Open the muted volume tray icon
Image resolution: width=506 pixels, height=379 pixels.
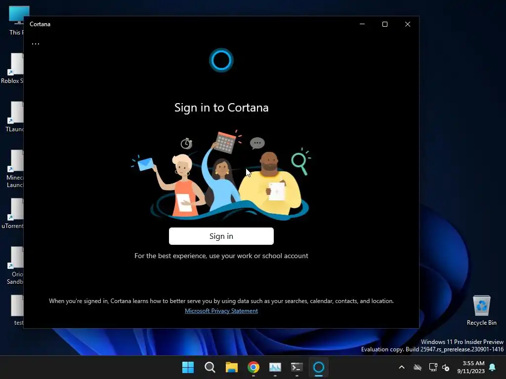click(446, 367)
